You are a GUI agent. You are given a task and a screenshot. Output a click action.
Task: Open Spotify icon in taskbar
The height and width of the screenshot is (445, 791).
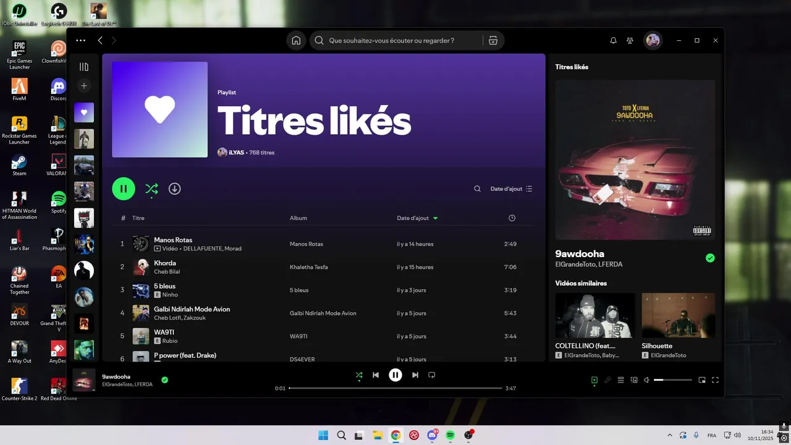pos(450,435)
